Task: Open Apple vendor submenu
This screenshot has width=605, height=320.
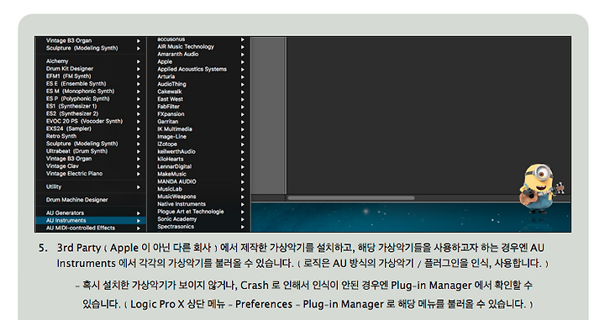Action: tap(199, 61)
